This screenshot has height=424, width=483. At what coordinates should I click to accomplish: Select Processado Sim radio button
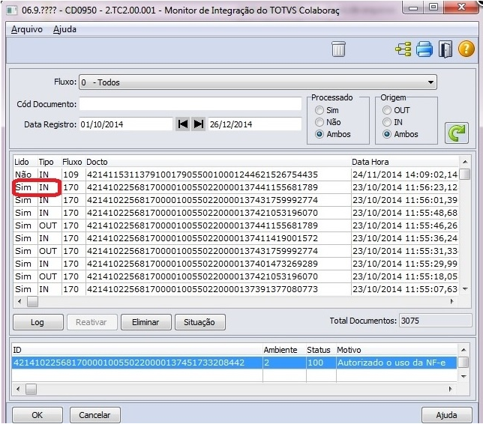pos(319,110)
